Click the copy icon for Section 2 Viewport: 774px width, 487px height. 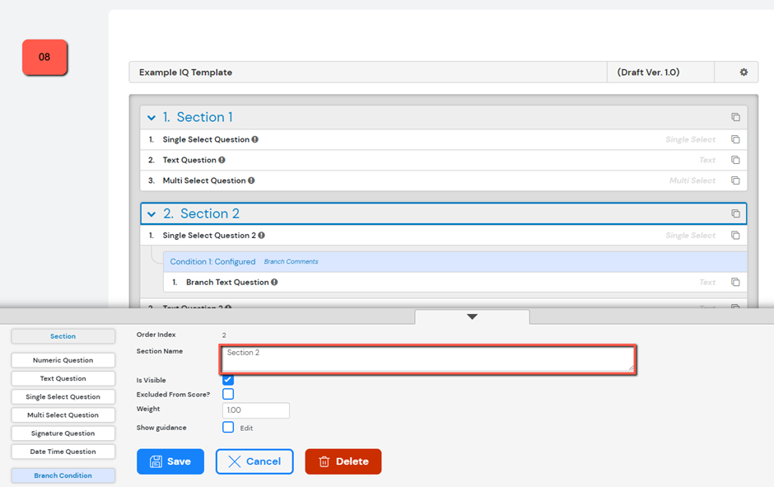(735, 214)
